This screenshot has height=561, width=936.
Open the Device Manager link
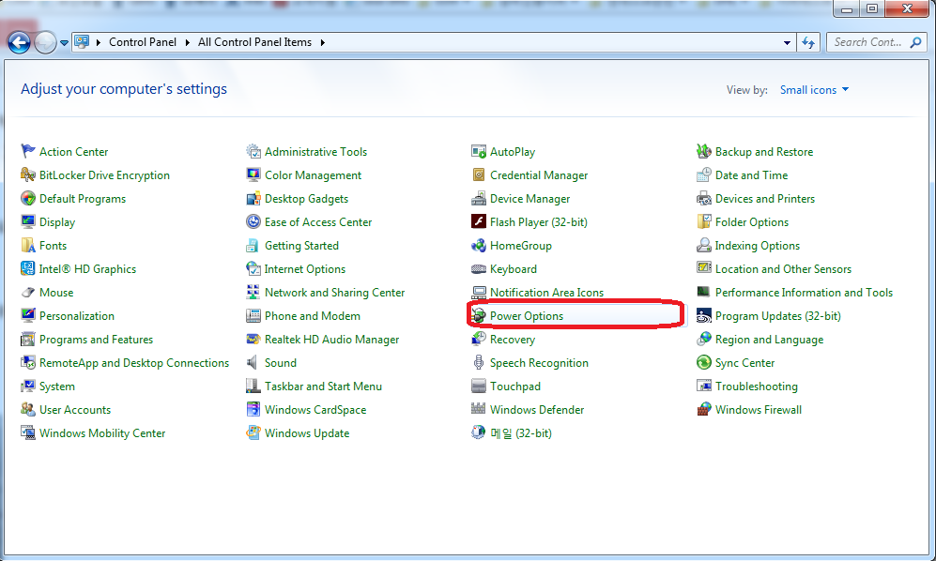coord(530,199)
